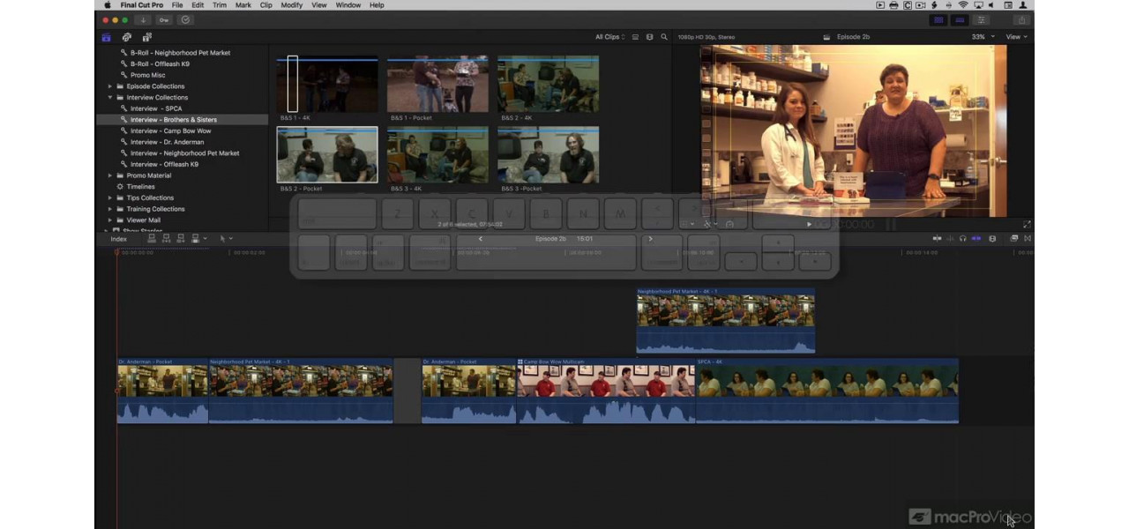
Task: Open the Modify menu
Action: point(291,5)
